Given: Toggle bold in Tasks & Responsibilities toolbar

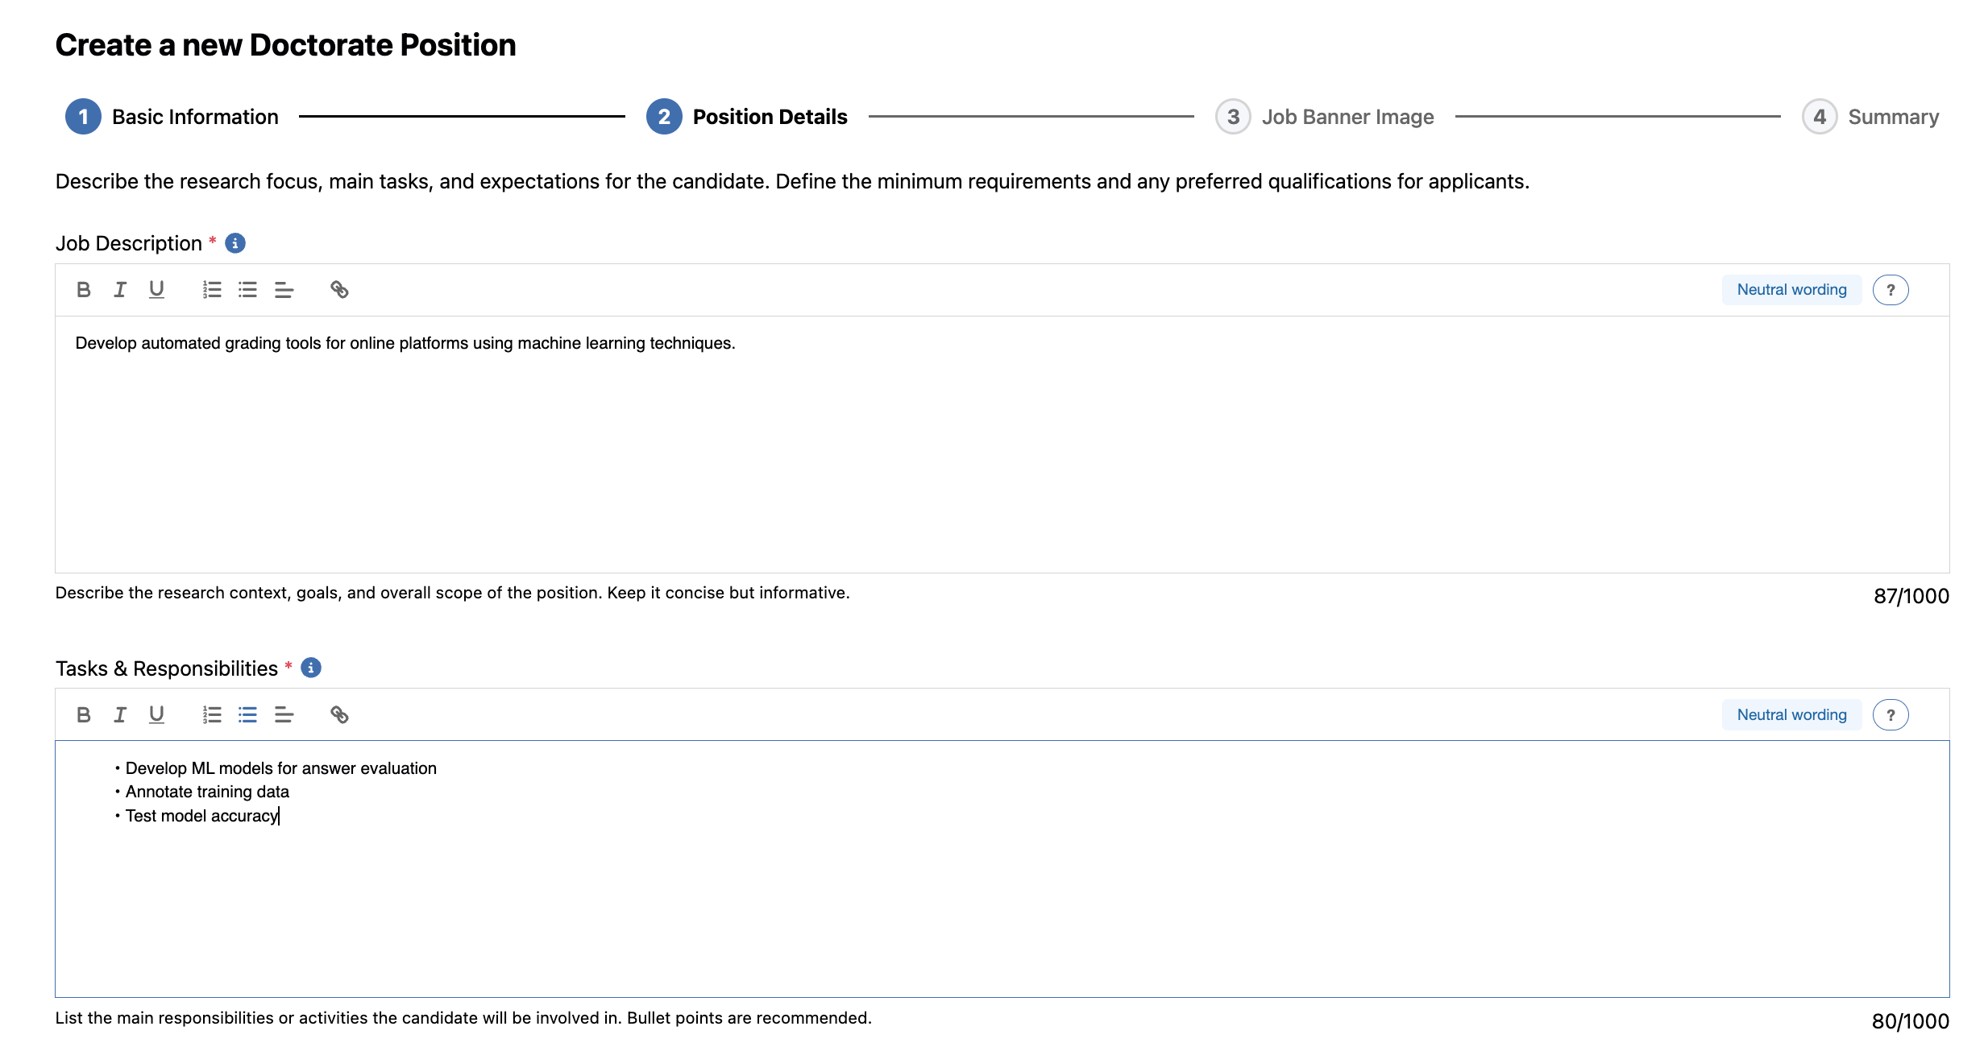Looking at the screenshot, I should tap(83, 714).
